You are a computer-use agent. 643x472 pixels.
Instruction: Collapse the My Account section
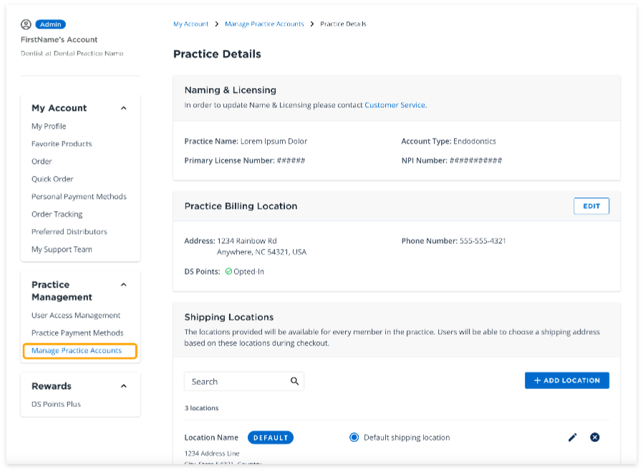[x=123, y=108]
